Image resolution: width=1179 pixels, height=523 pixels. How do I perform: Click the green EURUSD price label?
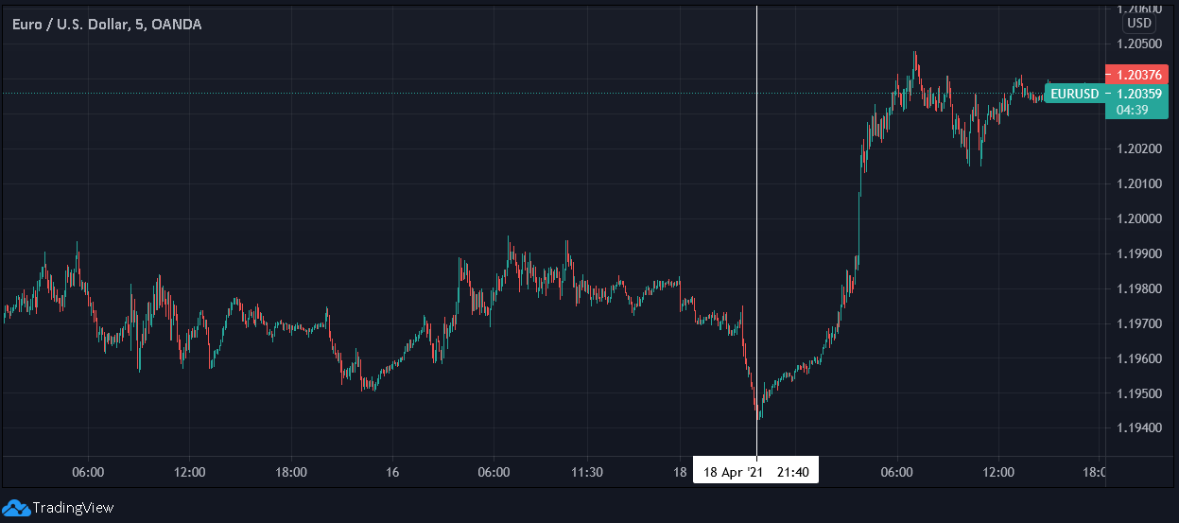(1075, 94)
